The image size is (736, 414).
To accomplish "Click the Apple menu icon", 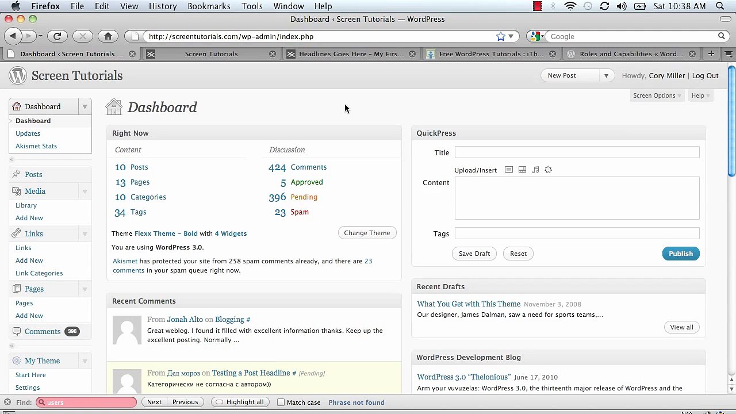I will click(16, 6).
